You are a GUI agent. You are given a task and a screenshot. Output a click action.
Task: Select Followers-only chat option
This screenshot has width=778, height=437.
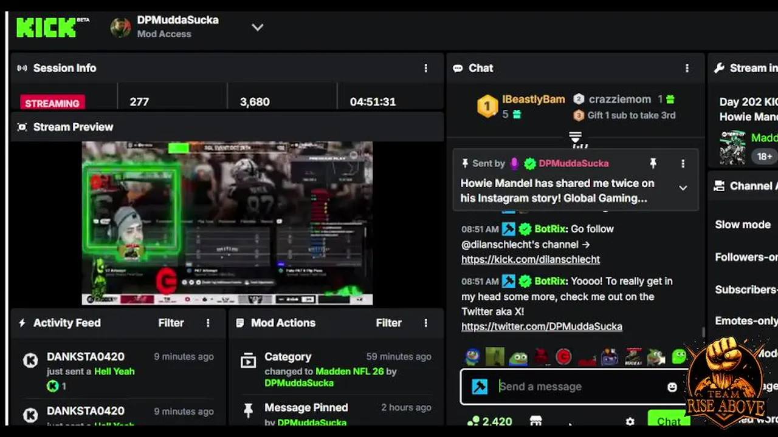(x=746, y=257)
